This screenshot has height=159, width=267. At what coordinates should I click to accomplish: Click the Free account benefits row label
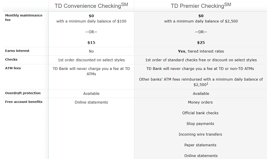click(x=23, y=102)
